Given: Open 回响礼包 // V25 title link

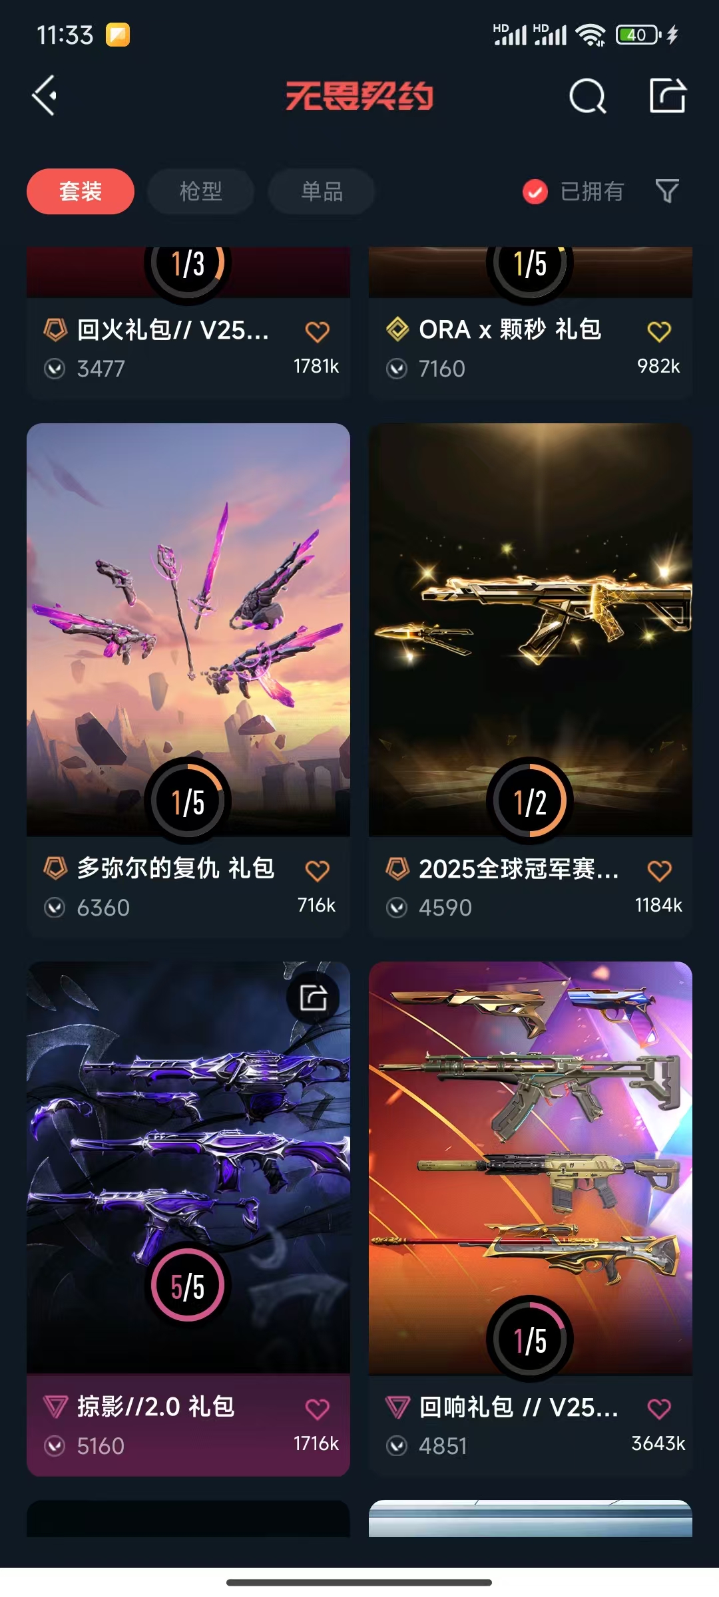Looking at the screenshot, I should coord(519,1407).
